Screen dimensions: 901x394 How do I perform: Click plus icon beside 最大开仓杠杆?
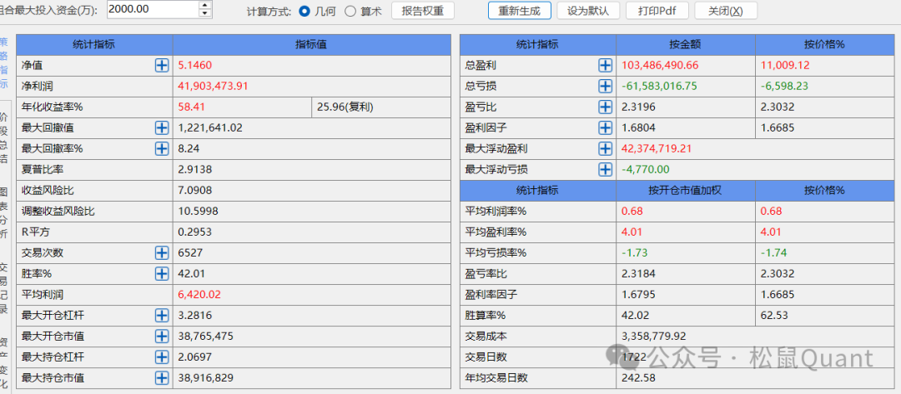click(x=162, y=315)
